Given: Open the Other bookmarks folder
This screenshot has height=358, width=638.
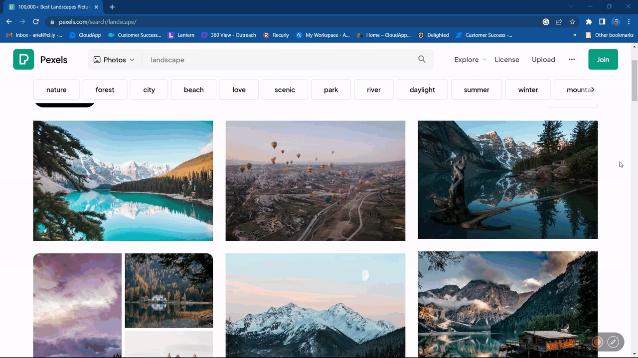Looking at the screenshot, I should 609,35.
